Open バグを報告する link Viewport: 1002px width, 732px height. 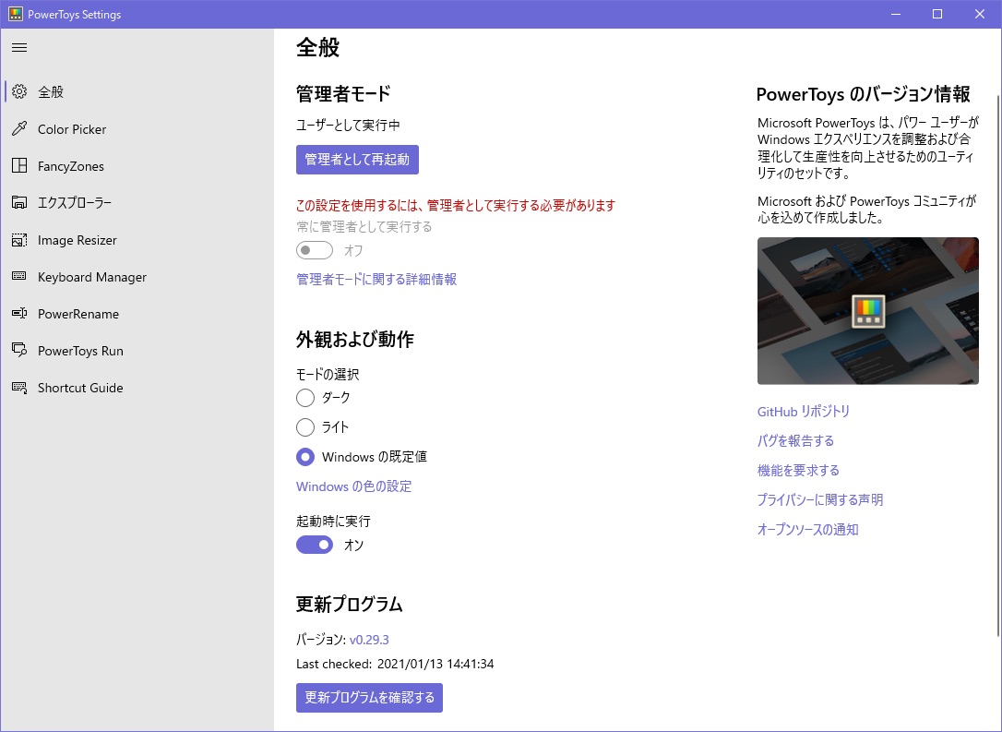(x=795, y=441)
